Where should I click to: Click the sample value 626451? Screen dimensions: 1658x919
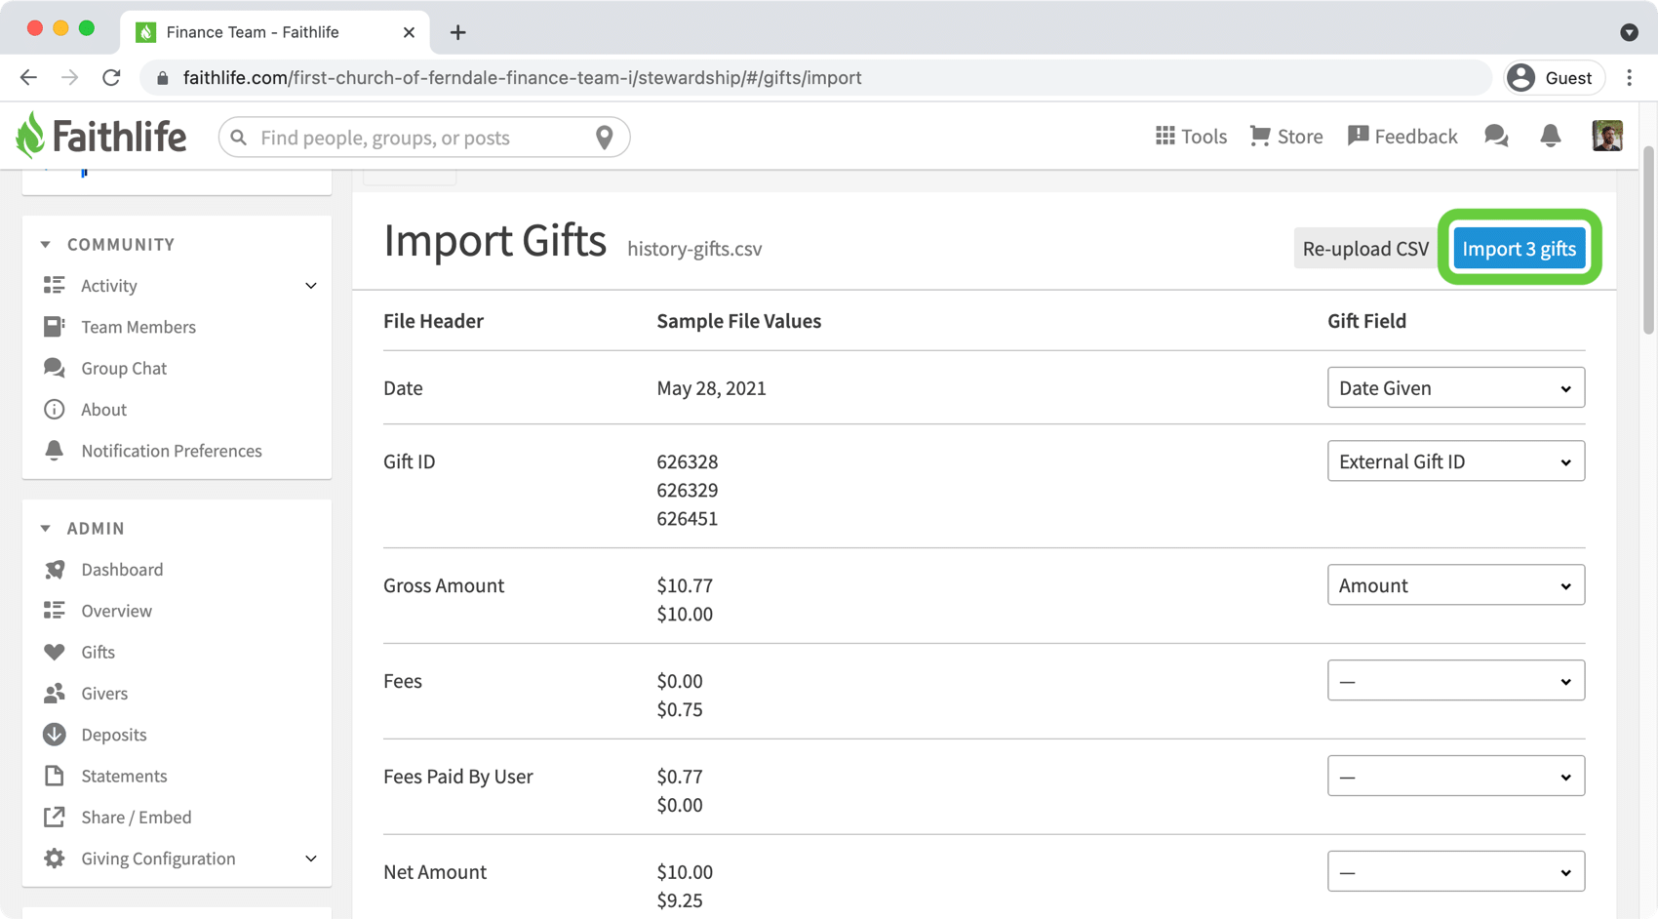coord(687,518)
